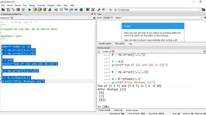Open the Run menu
This screenshot has width=206, height=115.
25,5
